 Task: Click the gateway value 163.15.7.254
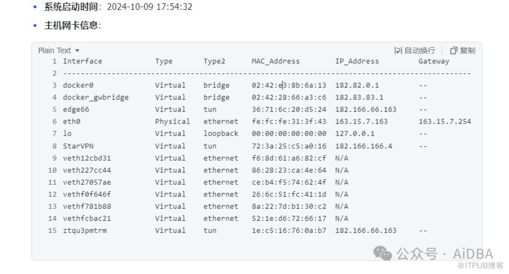point(445,122)
